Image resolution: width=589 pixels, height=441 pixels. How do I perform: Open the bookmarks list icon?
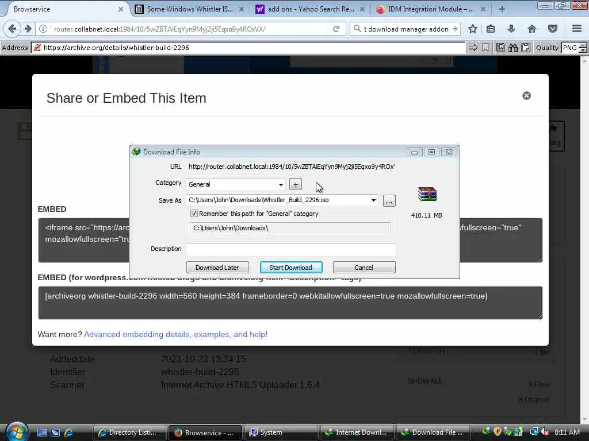click(x=491, y=29)
